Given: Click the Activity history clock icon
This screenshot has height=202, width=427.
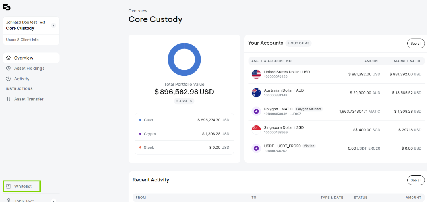Looking at the screenshot, I should pos(9,79).
